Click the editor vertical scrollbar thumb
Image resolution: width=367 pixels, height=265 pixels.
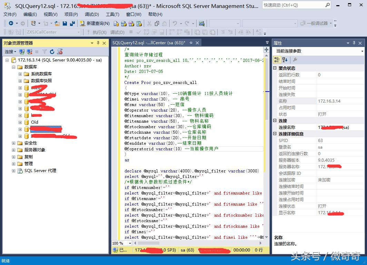[267, 89]
